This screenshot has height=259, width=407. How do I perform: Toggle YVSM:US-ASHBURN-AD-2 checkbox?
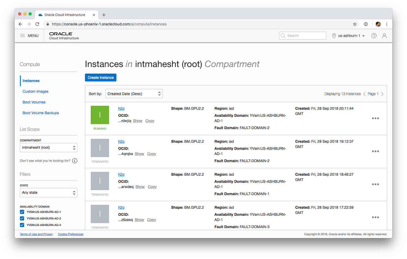pos(22,218)
